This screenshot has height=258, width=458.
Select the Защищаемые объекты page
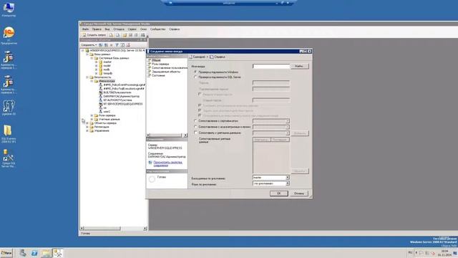(166, 72)
